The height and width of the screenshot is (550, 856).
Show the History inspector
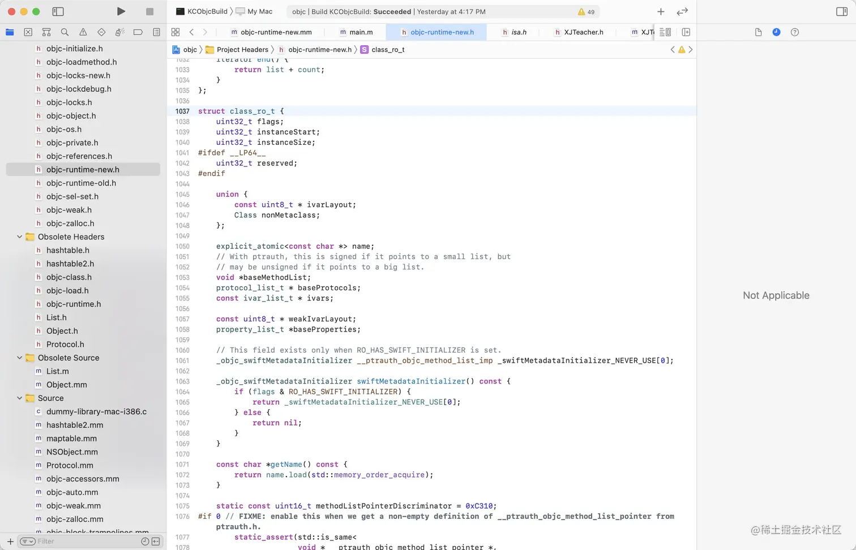(776, 32)
